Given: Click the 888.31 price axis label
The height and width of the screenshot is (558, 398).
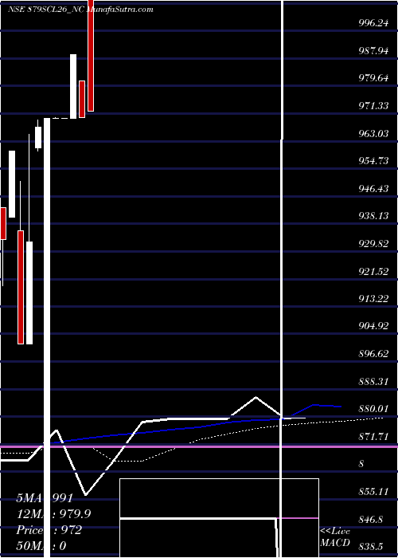Looking at the screenshot, I should tap(373, 382).
